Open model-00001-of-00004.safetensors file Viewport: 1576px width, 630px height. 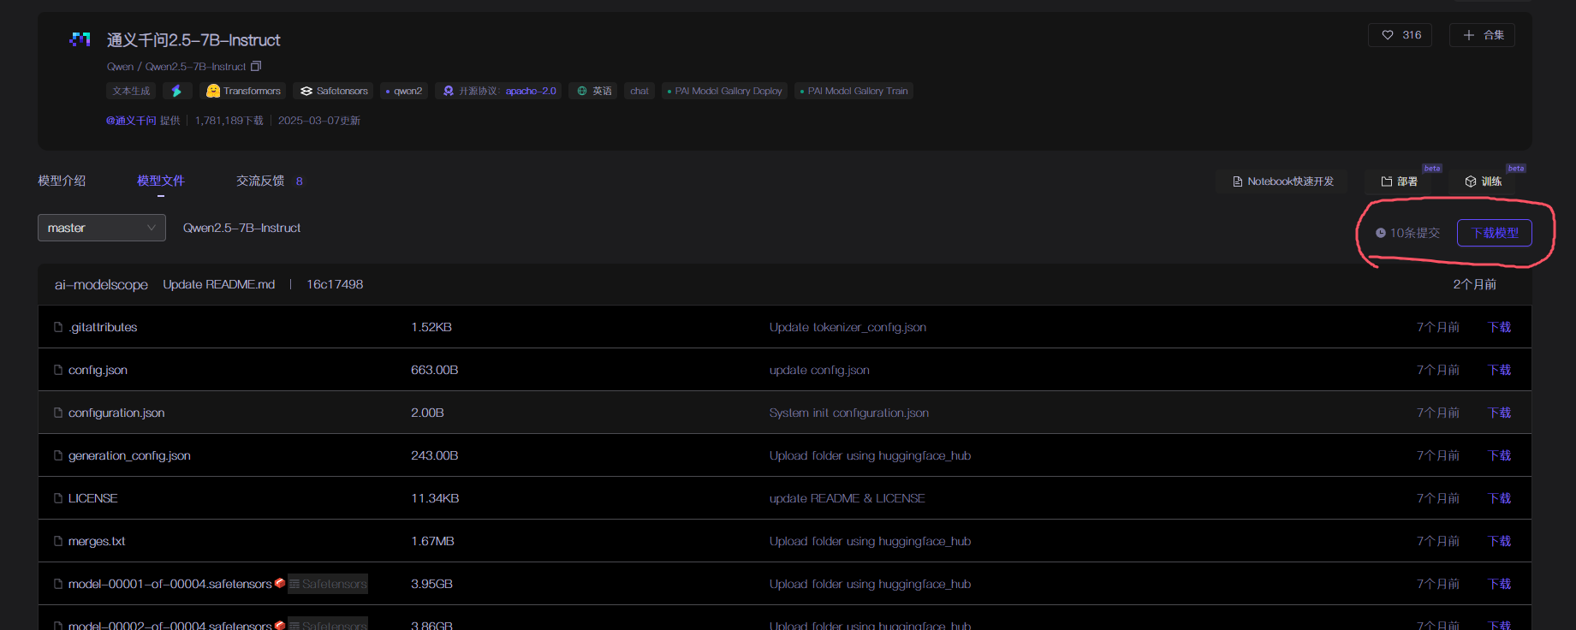coord(170,584)
